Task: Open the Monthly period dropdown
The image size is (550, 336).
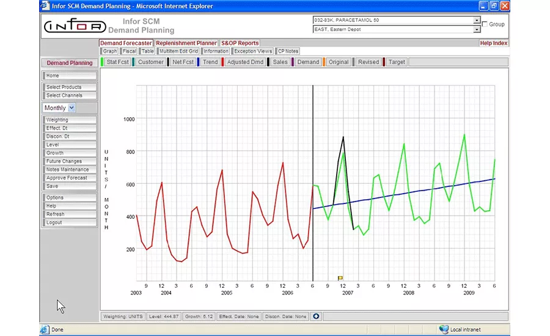Action: pos(71,108)
